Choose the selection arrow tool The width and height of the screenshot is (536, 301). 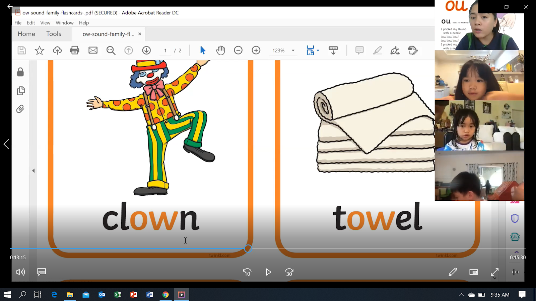(203, 51)
